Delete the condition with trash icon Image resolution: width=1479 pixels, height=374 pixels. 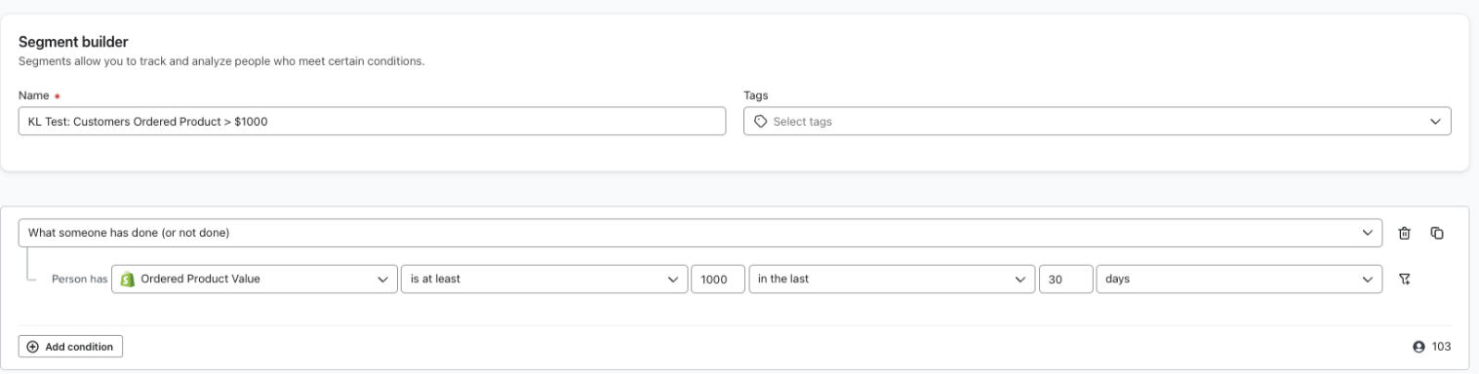click(1404, 233)
